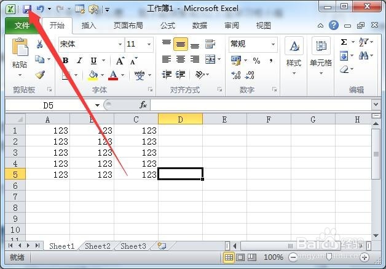The width and height of the screenshot is (386, 269).
Task: Click the AutoSum sigma icon
Action: pyautogui.click(x=344, y=42)
